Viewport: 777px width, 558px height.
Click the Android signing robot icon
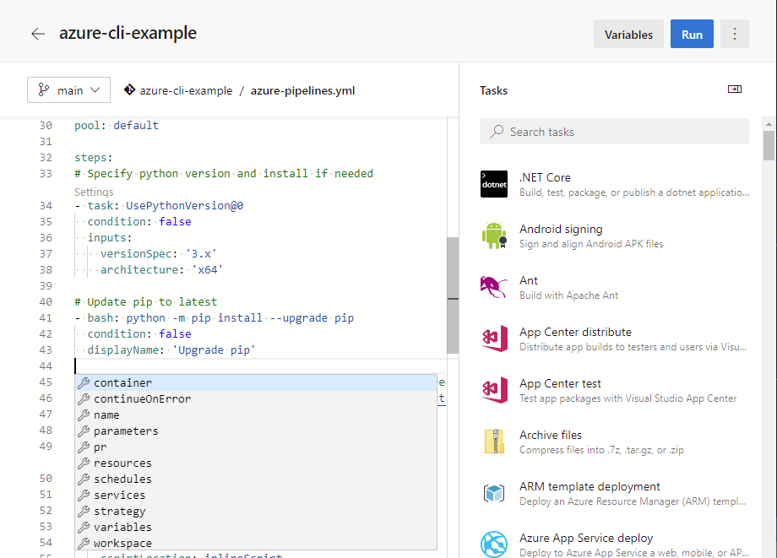[494, 236]
